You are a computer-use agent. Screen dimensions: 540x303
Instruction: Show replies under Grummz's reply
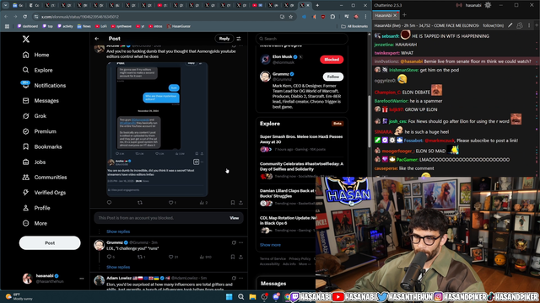click(118, 267)
